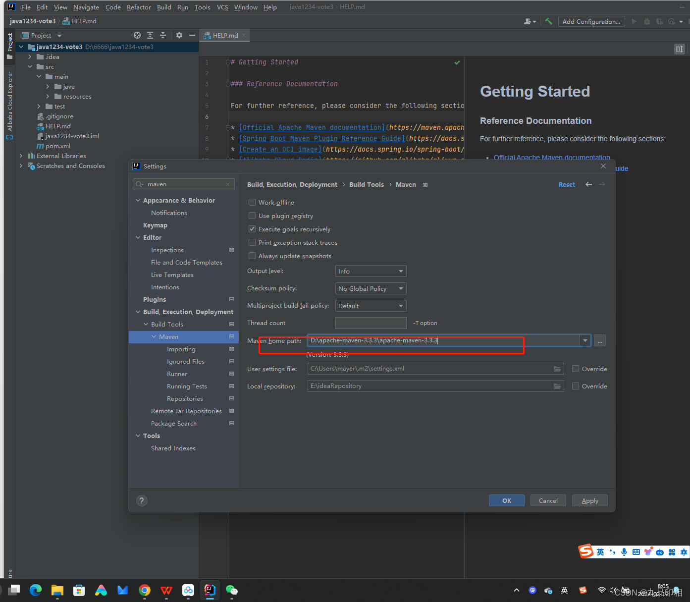Open Microsoft Edge from taskbar
Viewport: 690px width, 602px height.
click(36, 590)
